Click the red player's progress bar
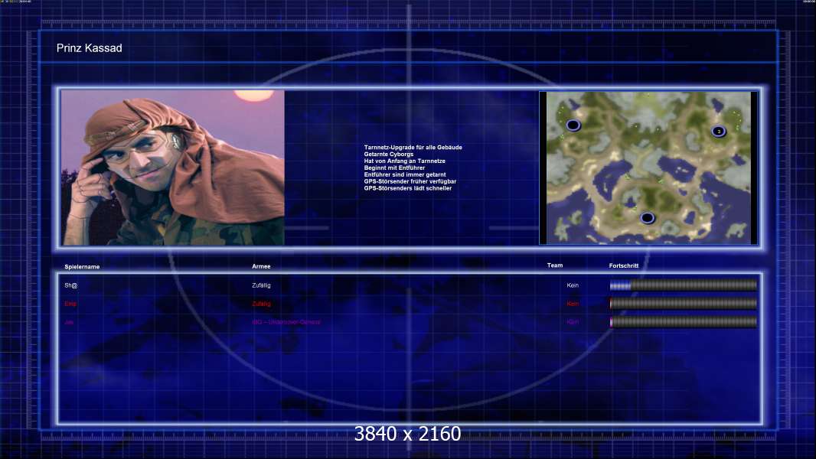The height and width of the screenshot is (459, 816). pos(684,304)
